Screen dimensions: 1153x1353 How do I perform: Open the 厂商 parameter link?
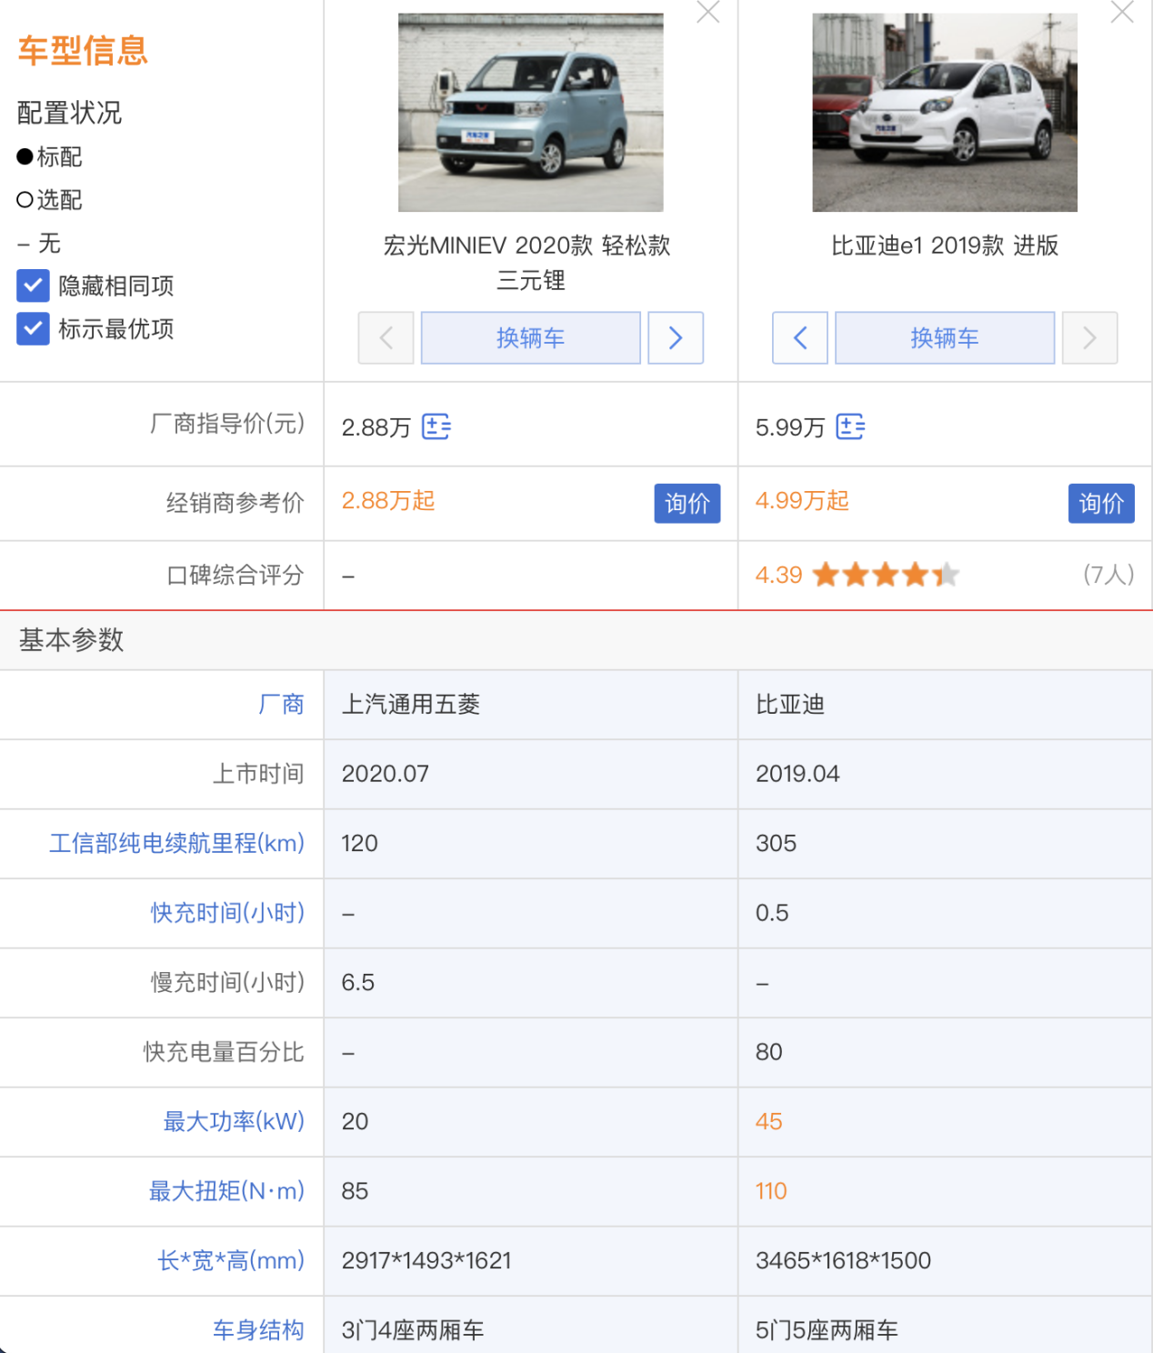(281, 705)
